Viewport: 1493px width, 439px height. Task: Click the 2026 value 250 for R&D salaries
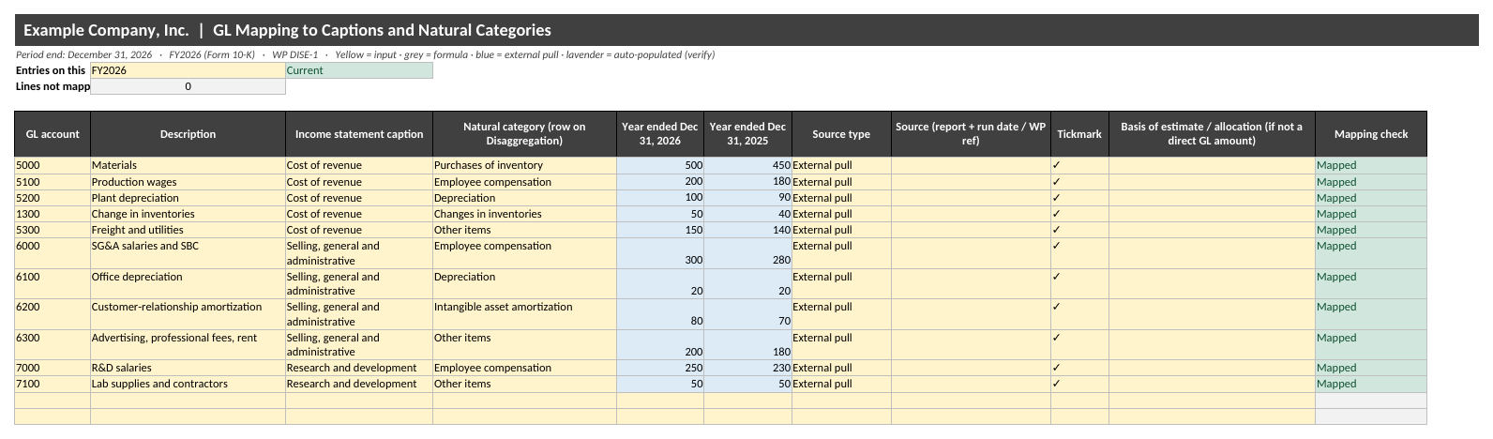[x=660, y=368]
